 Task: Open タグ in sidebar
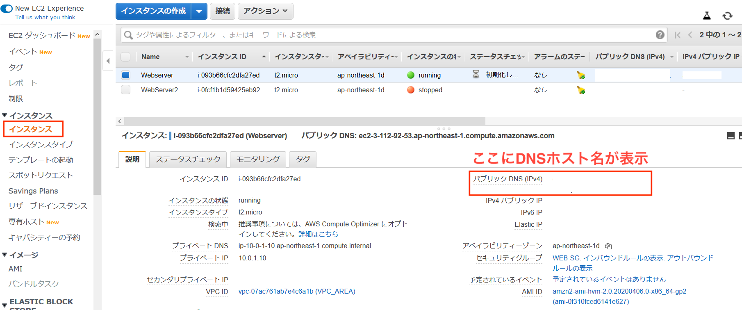(16, 67)
